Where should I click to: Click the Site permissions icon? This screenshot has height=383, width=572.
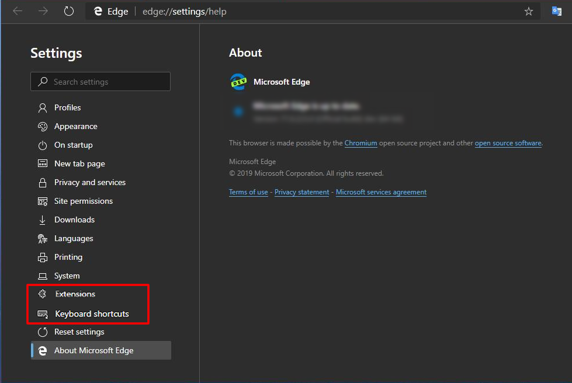pyautogui.click(x=43, y=201)
